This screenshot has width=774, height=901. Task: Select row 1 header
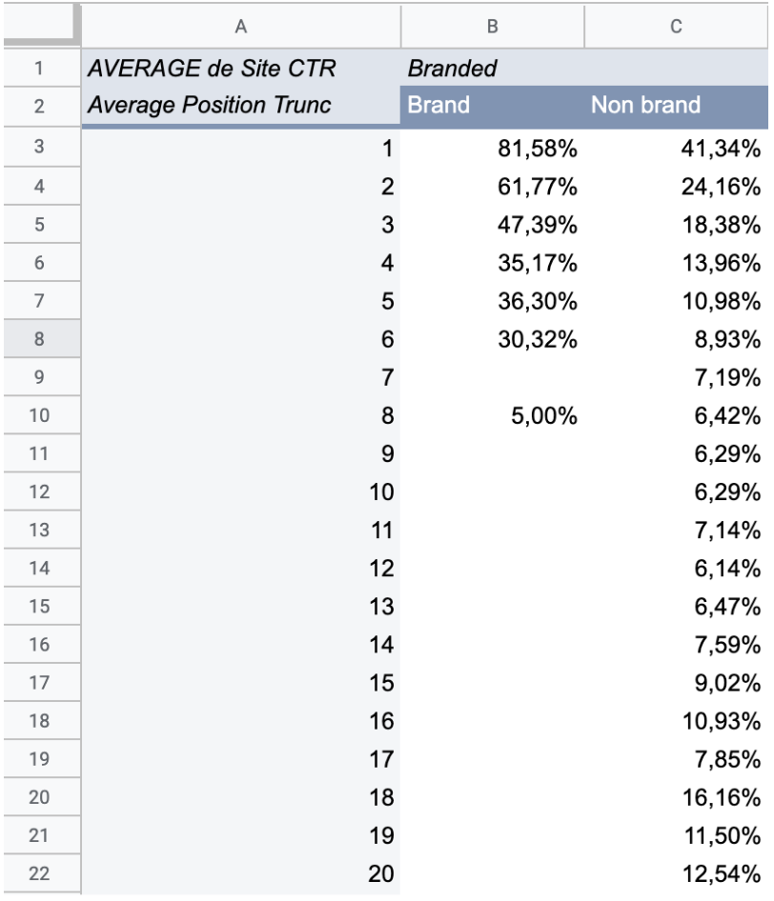[41, 69]
